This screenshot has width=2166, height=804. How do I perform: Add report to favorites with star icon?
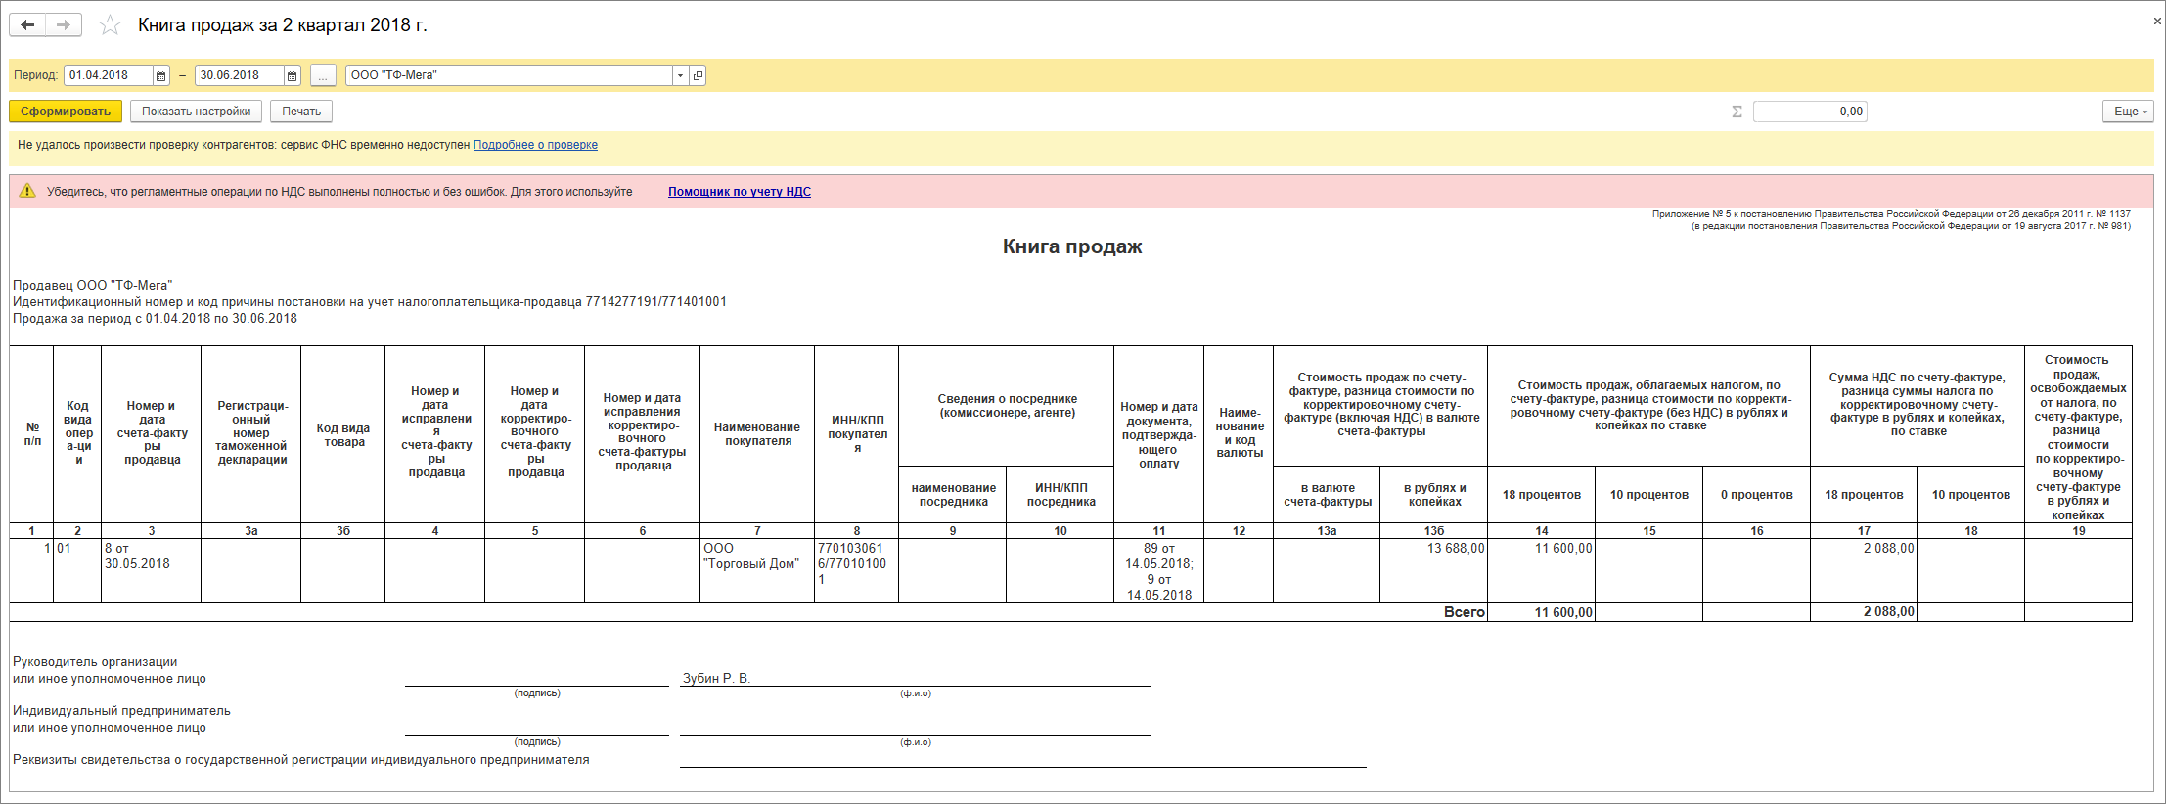[111, 25]
